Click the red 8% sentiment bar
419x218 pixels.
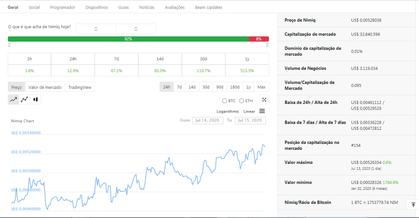[259, 39]
